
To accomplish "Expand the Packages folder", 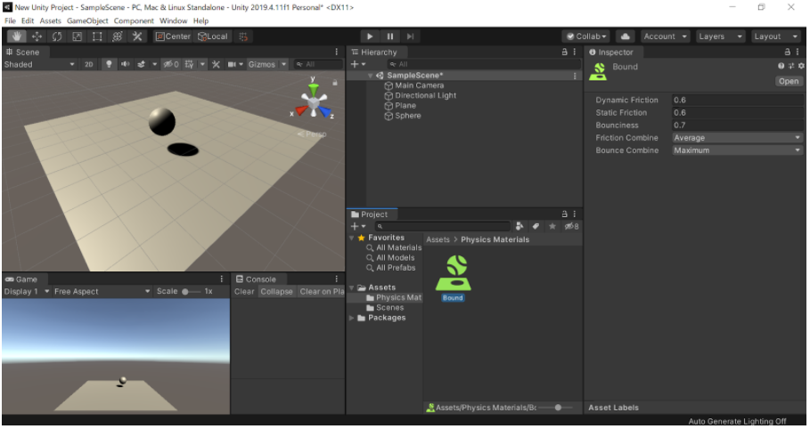I will (352, 318).
